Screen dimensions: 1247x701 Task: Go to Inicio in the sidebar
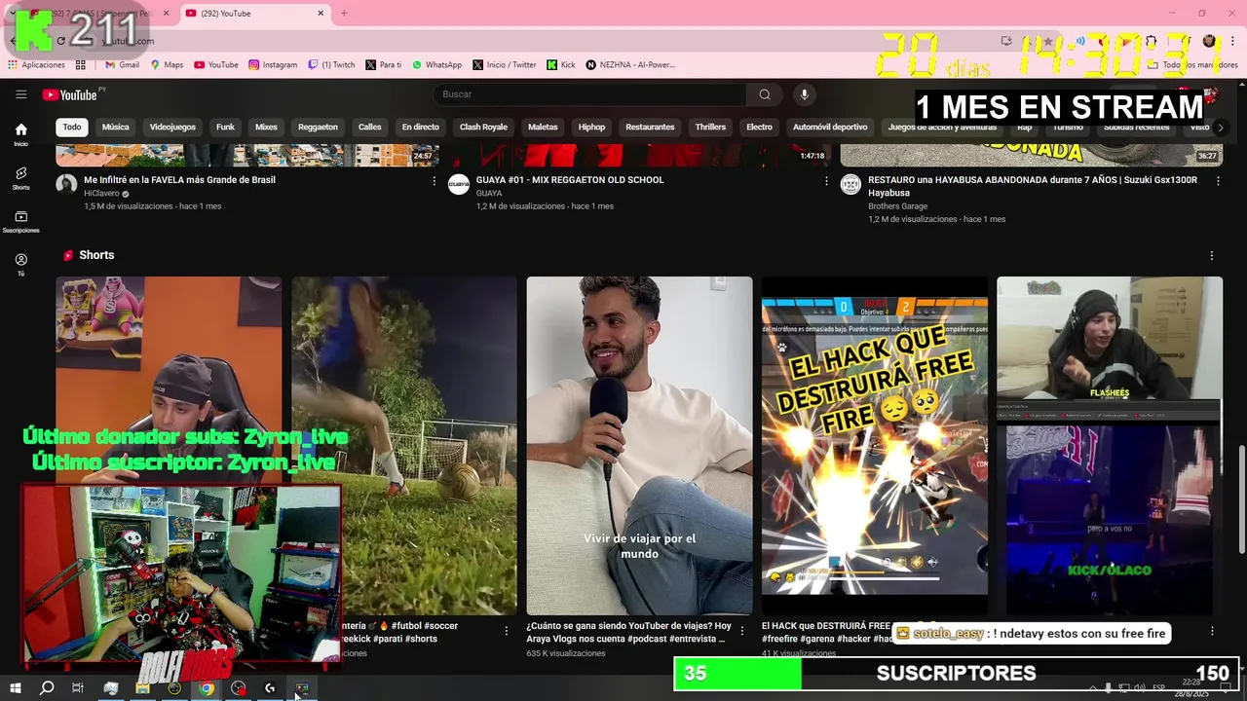[20, 134]
